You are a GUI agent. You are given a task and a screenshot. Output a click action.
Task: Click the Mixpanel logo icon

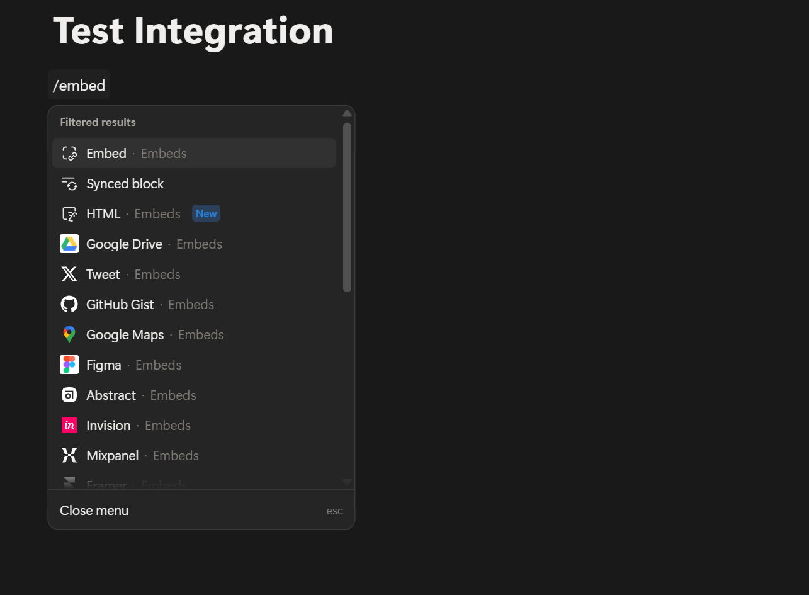click(x=69, y=455)
